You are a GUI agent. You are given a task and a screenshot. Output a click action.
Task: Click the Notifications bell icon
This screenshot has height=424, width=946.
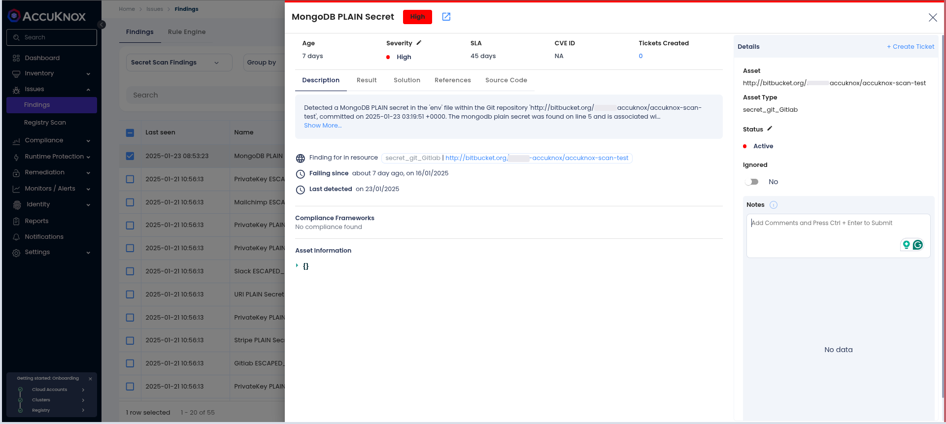tap(16, 237)
